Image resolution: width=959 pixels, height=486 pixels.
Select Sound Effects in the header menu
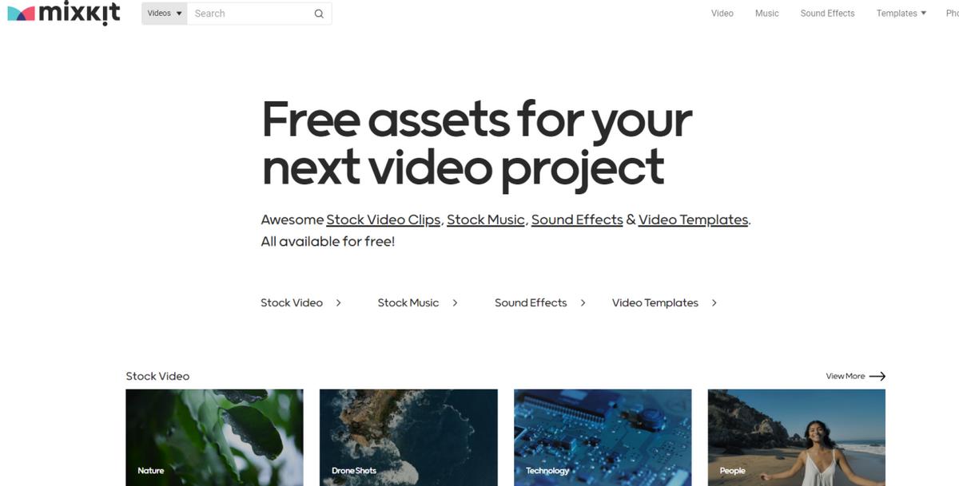[x=827, y=14]
